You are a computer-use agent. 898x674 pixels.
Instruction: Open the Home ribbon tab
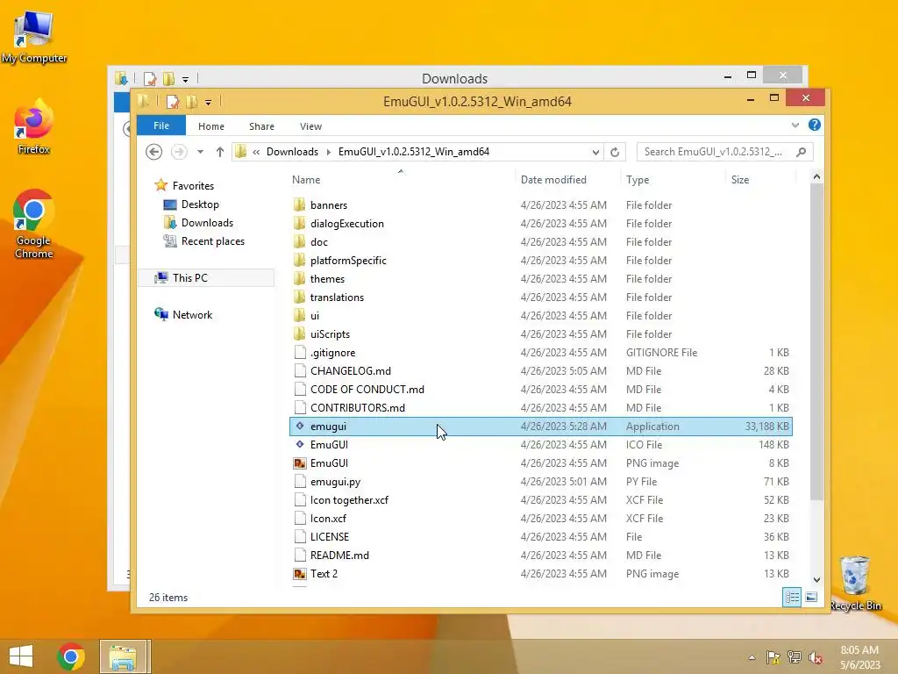click(211, 126)
